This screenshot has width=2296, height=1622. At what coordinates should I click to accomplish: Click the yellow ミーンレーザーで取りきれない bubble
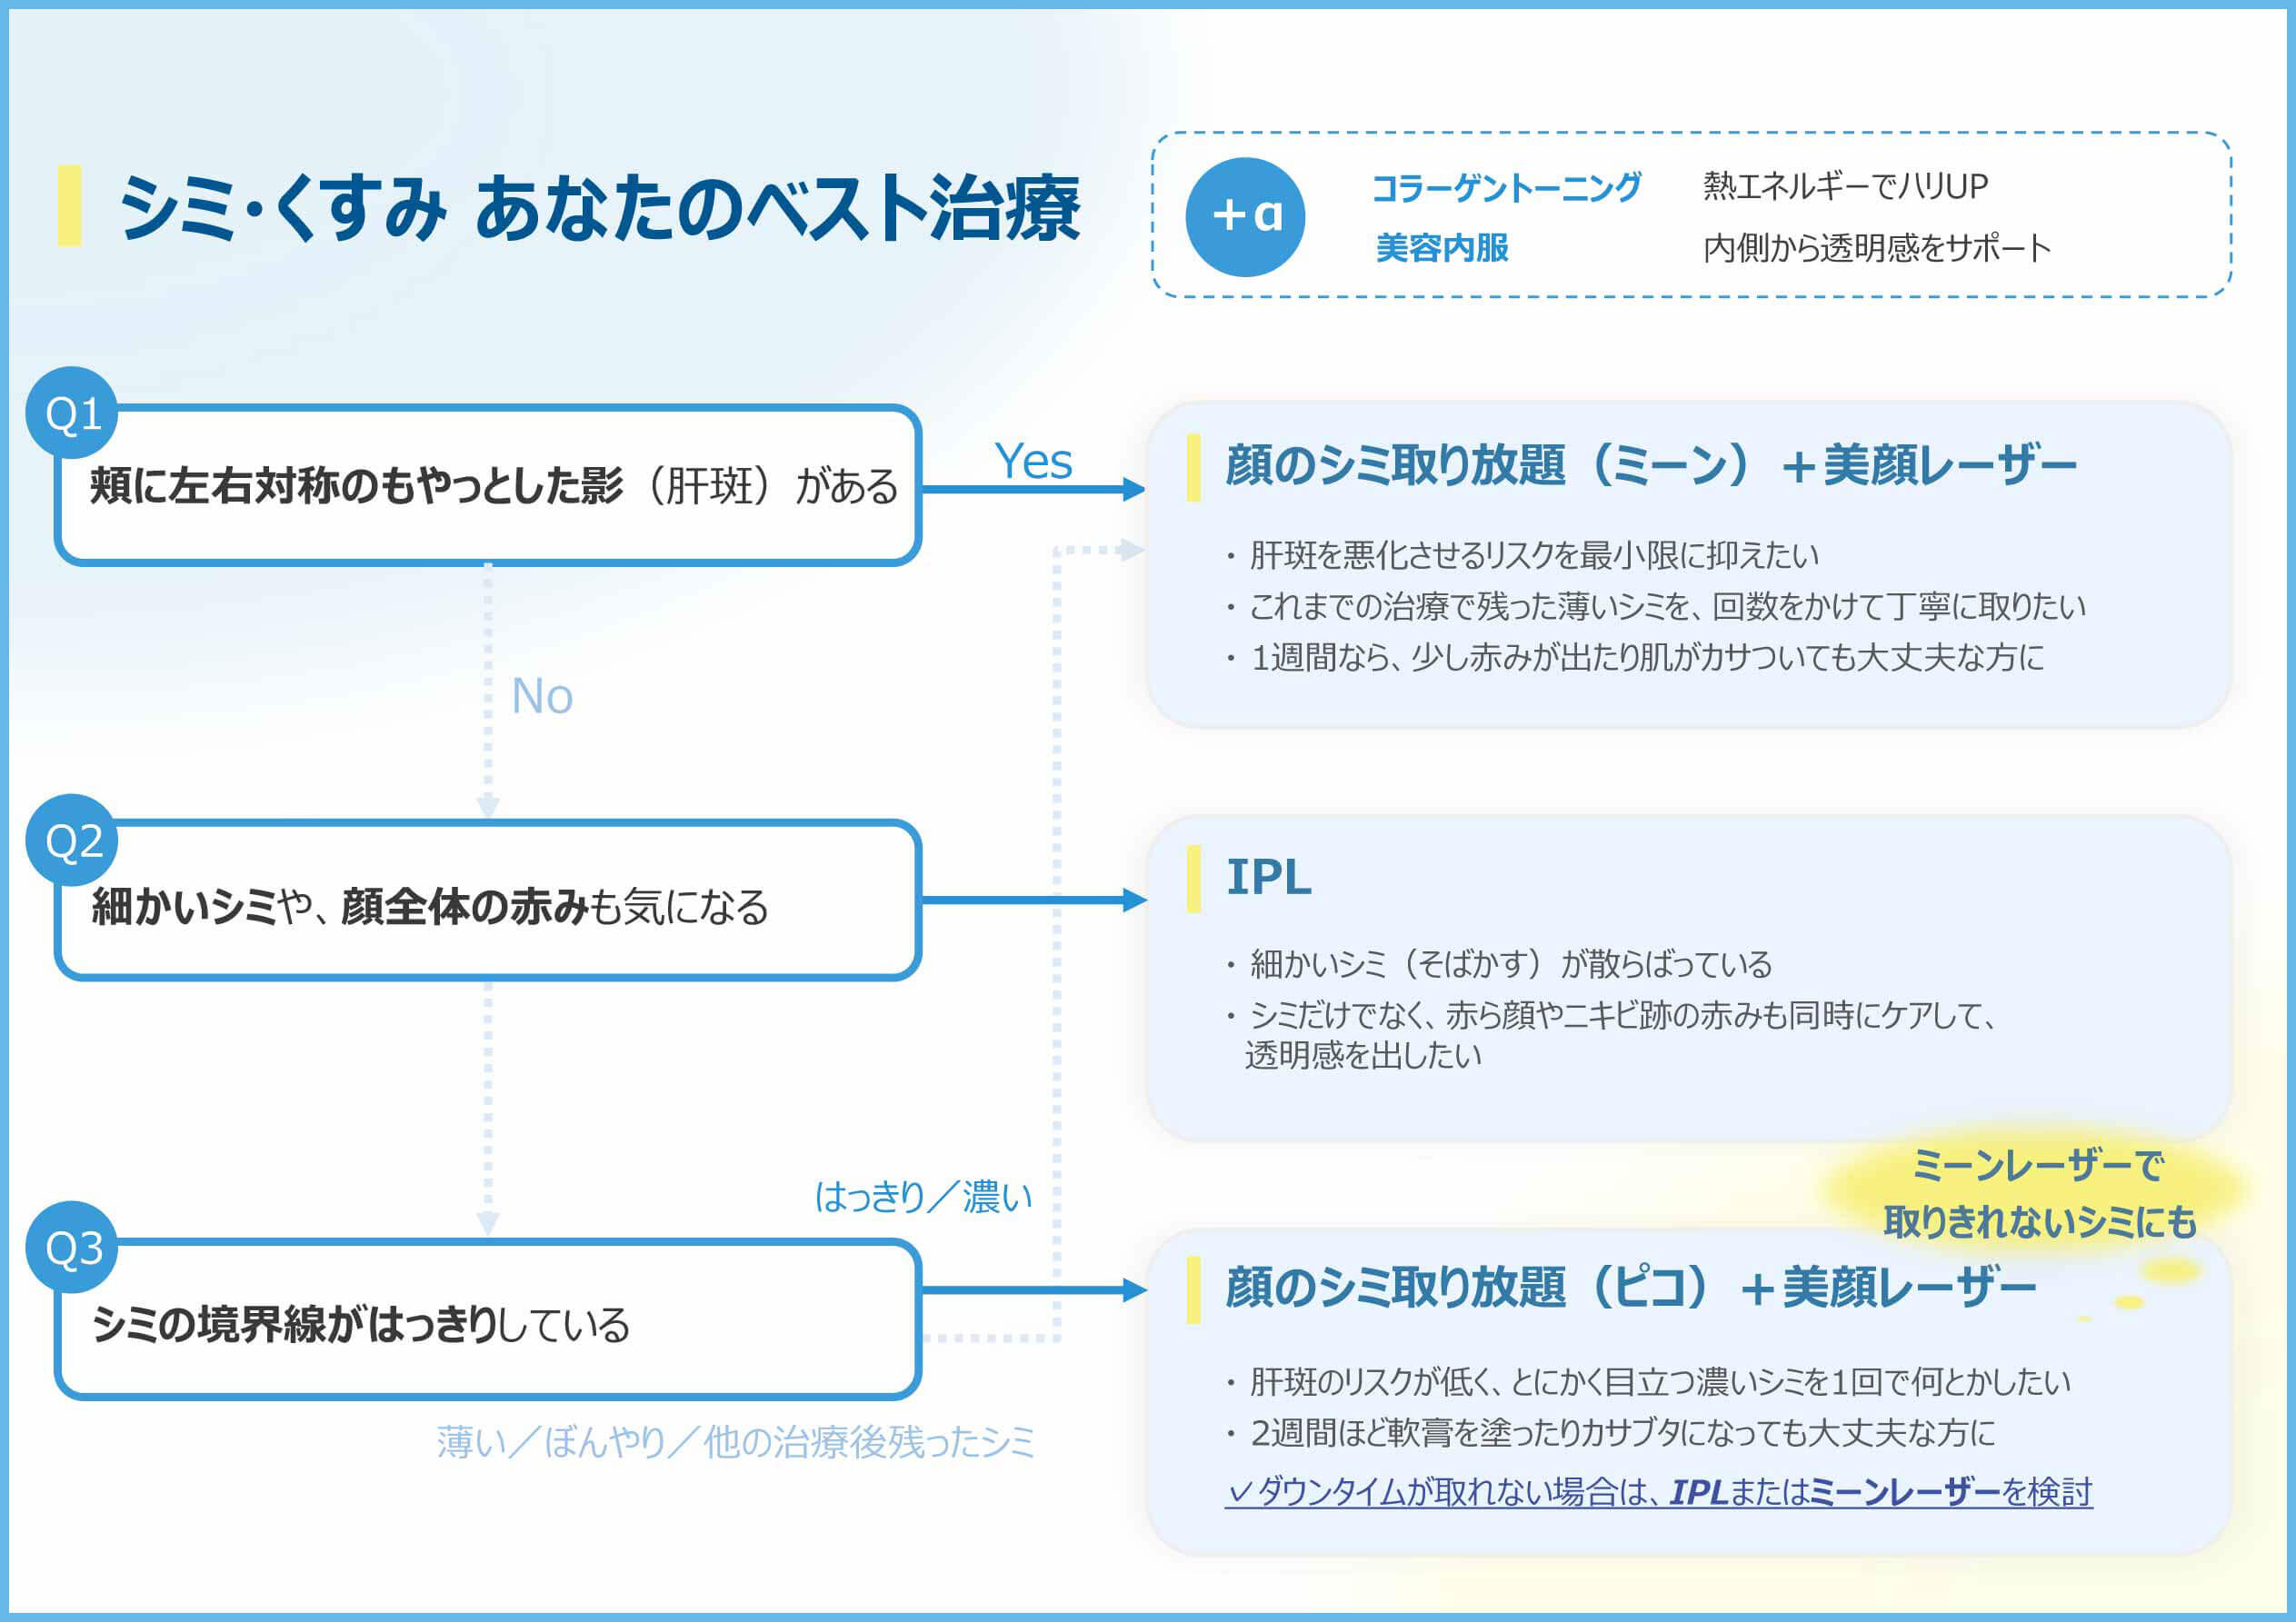click(x=2038, y=1193)
